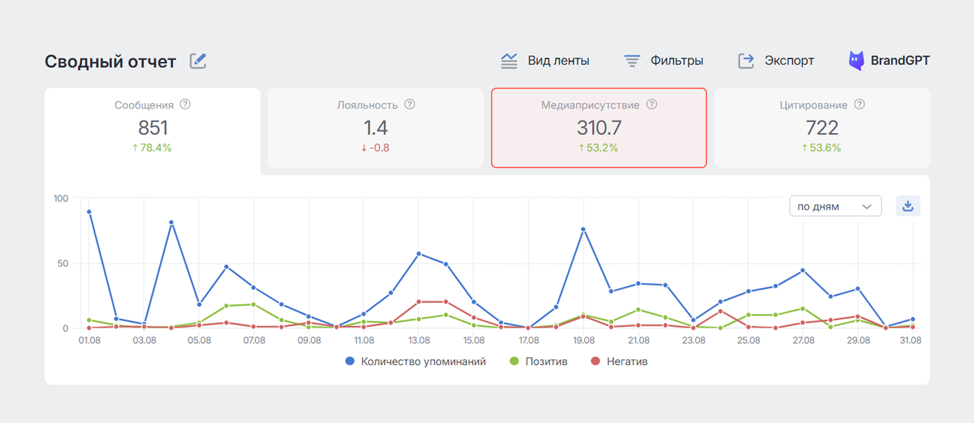Open the Цитирование metric tab

pyautogui.click(x=822, y=128)
